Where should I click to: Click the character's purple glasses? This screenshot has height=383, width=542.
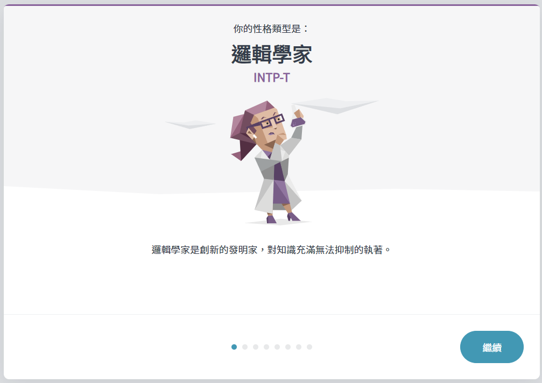tap(267, 122)
